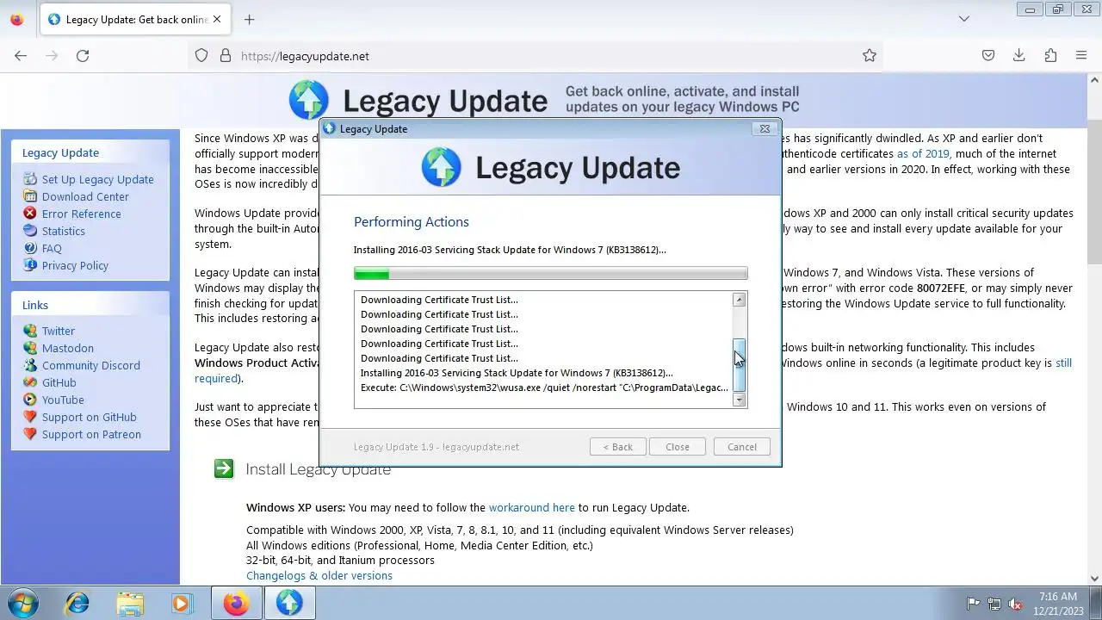Image resolution: width=1102 pixels, height=620 pixels.
Task: Click the log list scroll up arrow
Action: click(739, 300)
